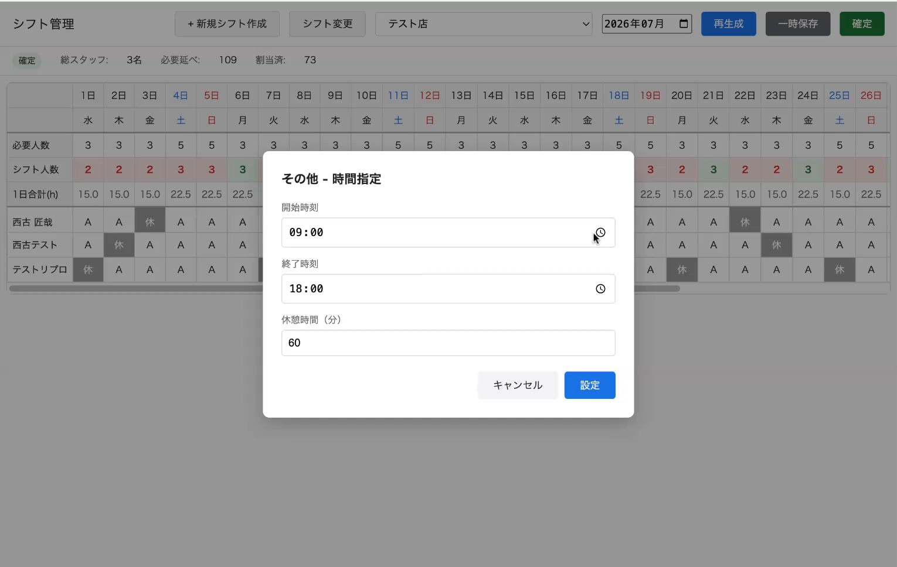Click A cell for 西古 匠哉 on 1日
The width and height of the screenshot is (897, 567).
(x=88, y=222)
